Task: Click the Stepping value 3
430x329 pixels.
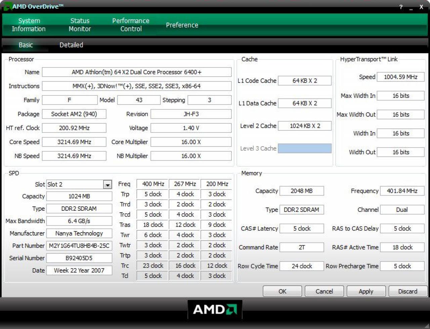Action: pos(210,100)
